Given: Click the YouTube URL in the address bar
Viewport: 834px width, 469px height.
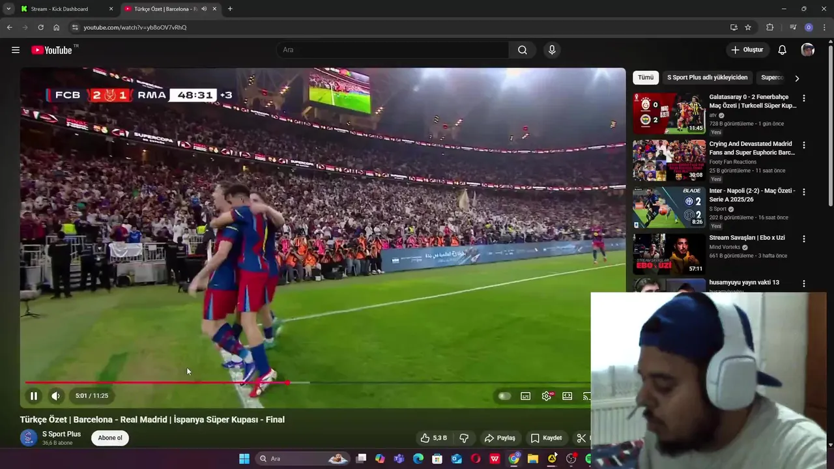Looking at the screenshot, I should (x=135, y=27).
